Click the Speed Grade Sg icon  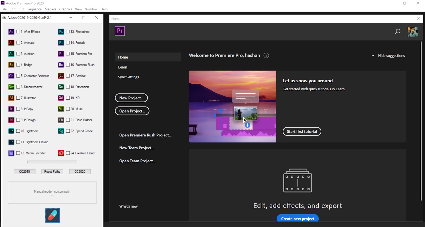tap(61, 131)
